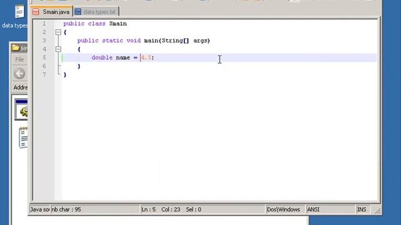The image size is (401, 225).
Task: Click the Back arrow in the background folder window
Action: click(19, 74)
